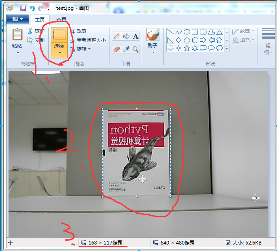Choose the Diamond shape
The height and width of the screenshot is (251, 277).
(178, 40)
